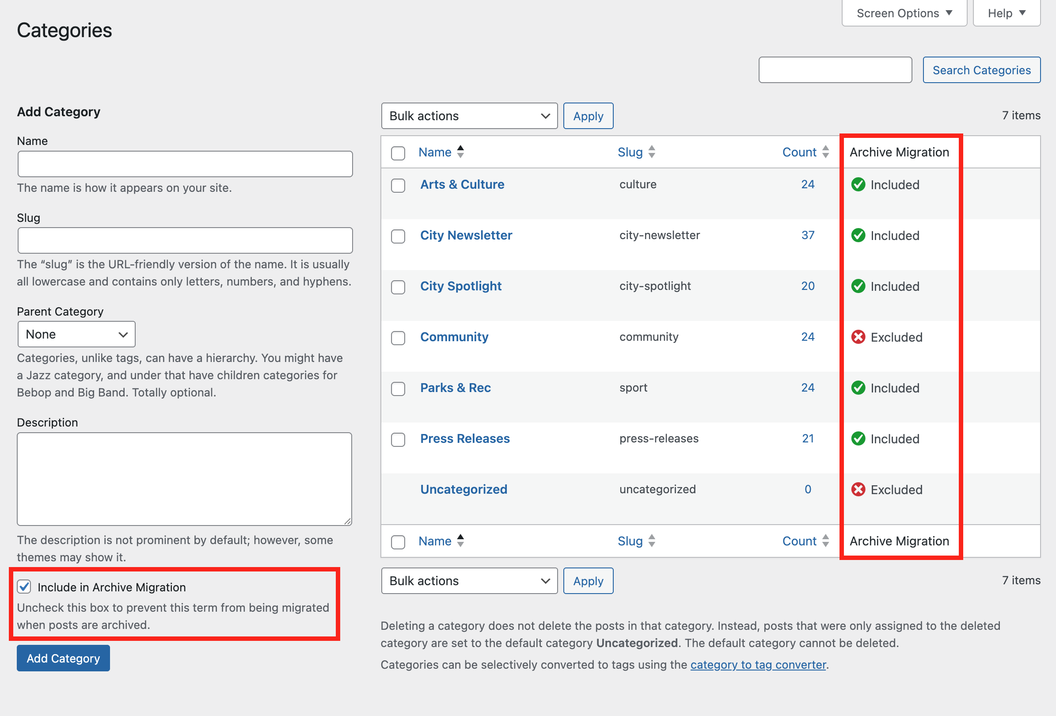Select all categories via header checkbox

click(x=398, y=153)
